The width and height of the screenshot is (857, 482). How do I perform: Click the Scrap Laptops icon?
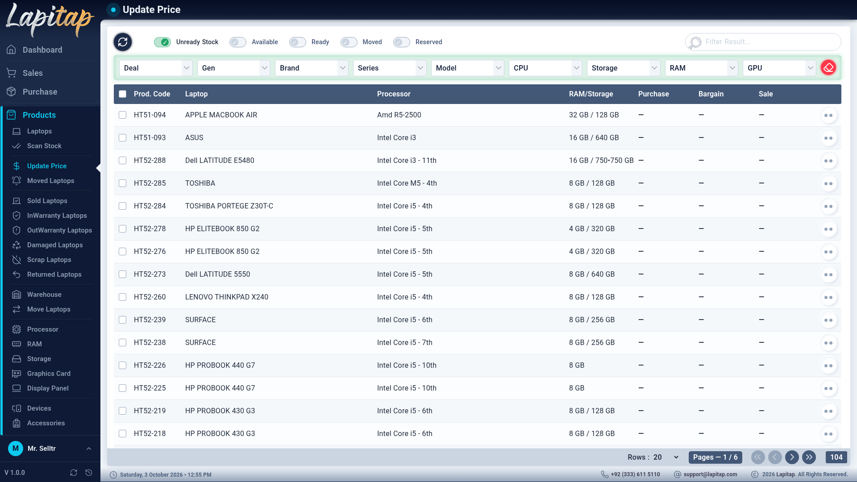pyautogui.click(x=17, y=260)
